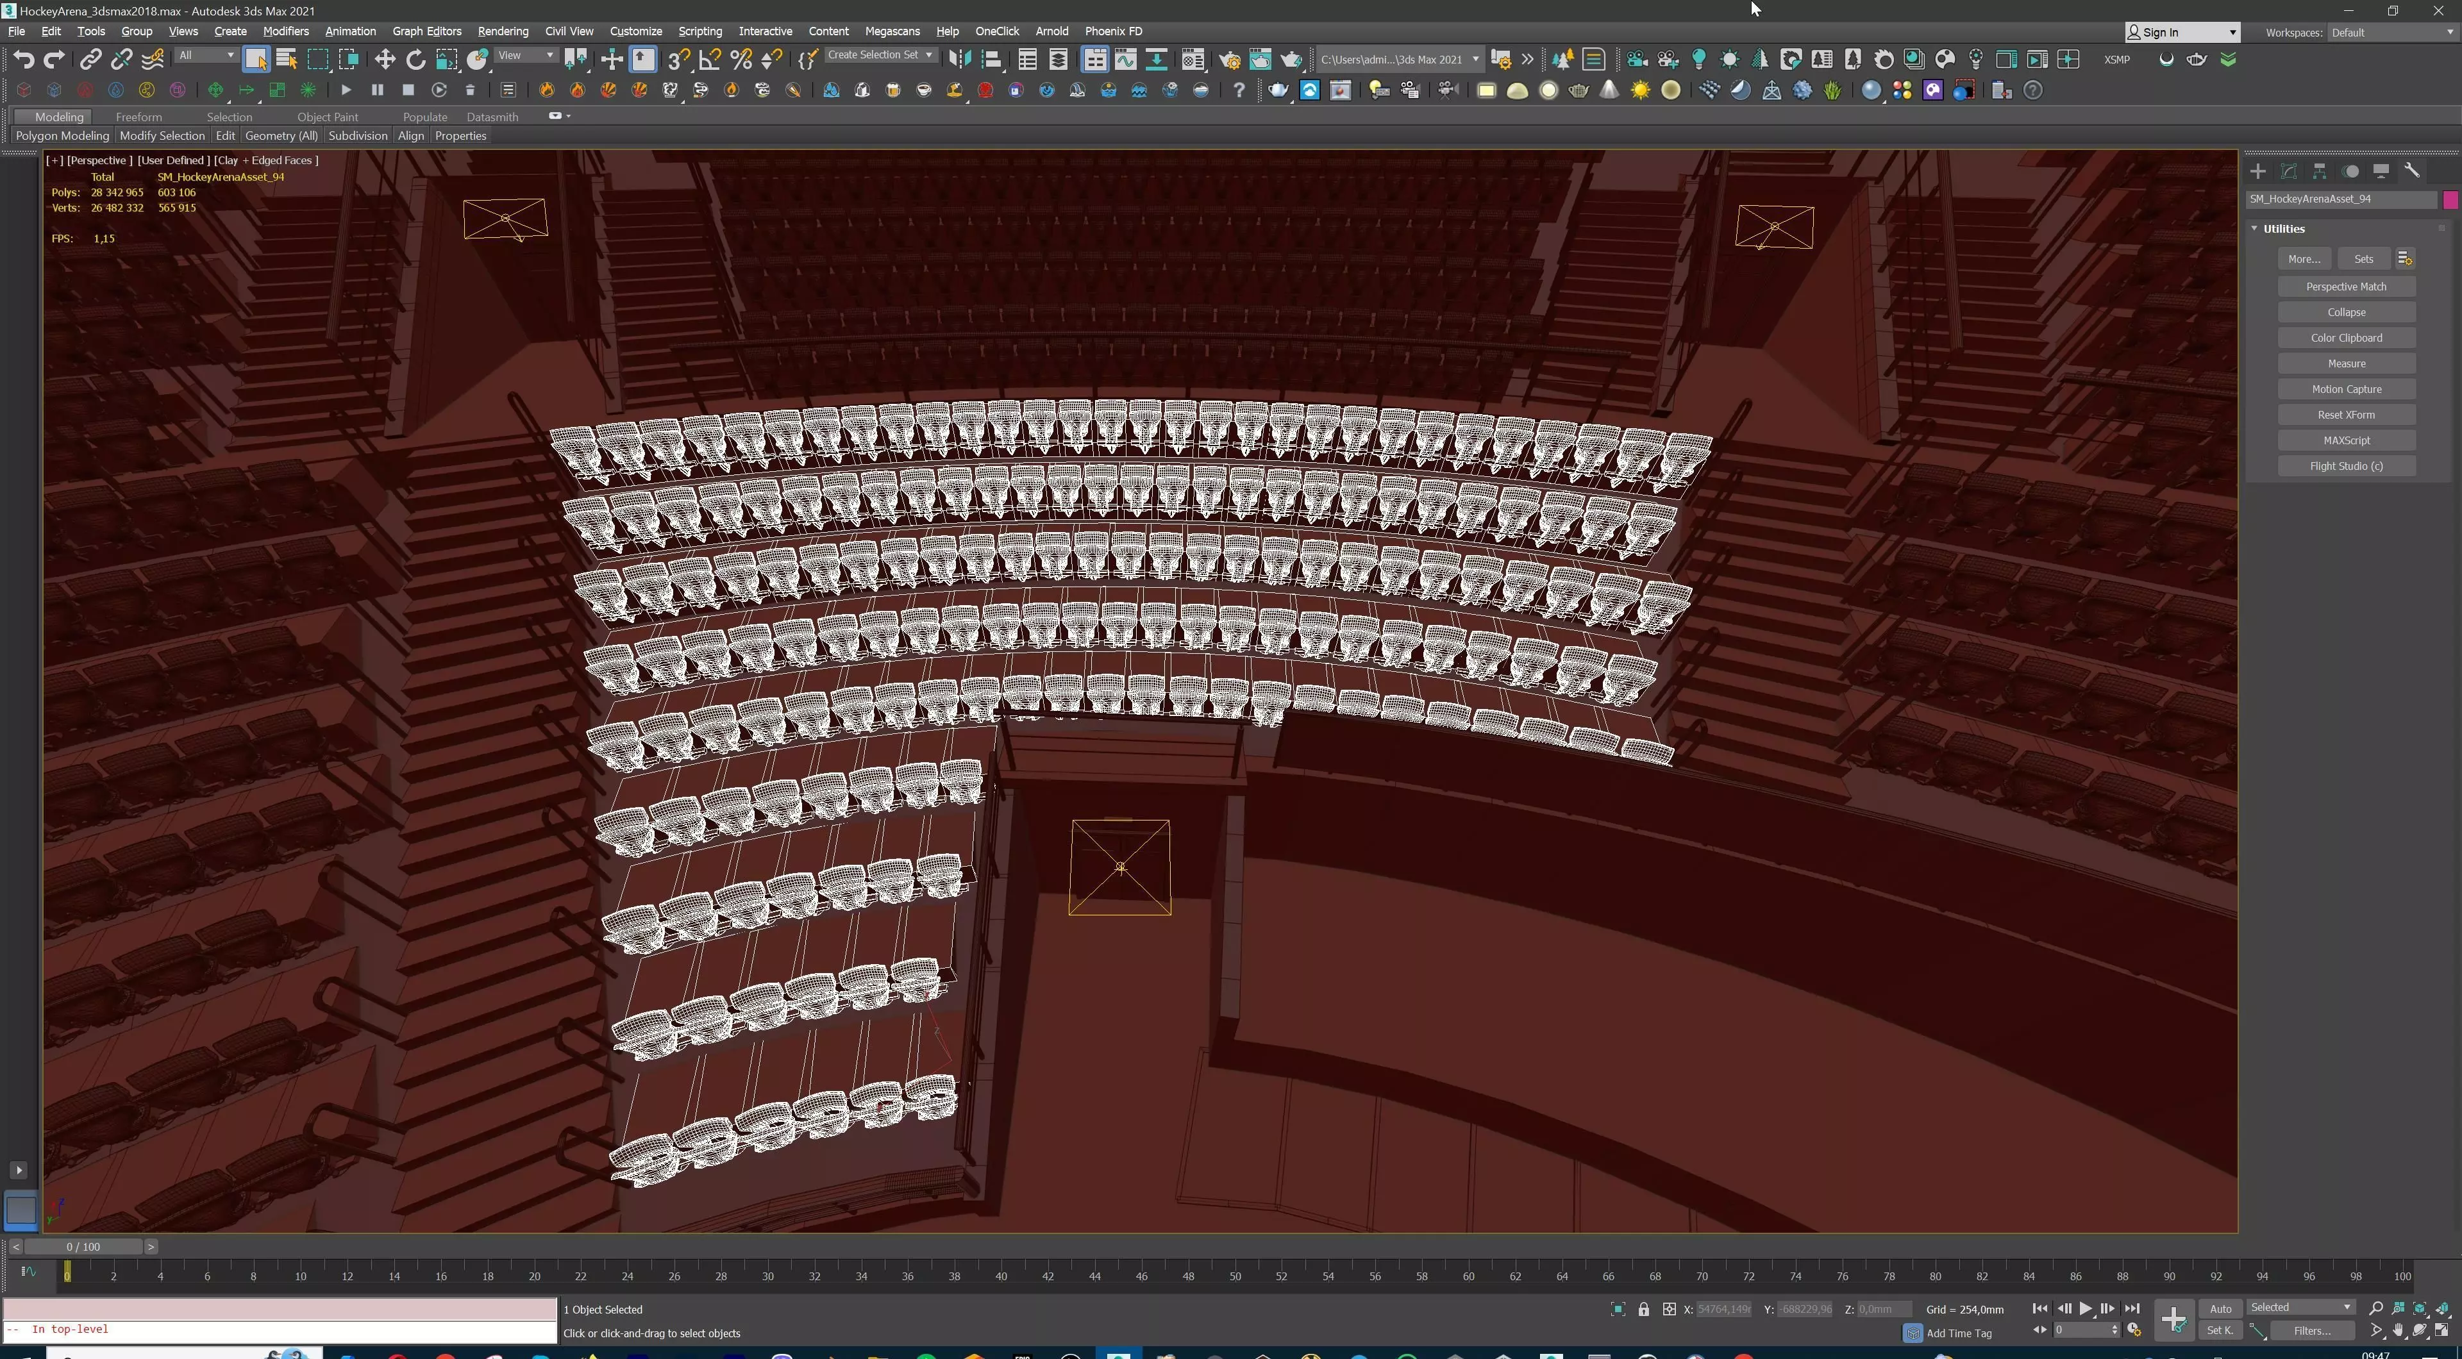The image size is (2462, 1359).
Task: Open Select by Name list icon
Action: [x=286, y=59]
